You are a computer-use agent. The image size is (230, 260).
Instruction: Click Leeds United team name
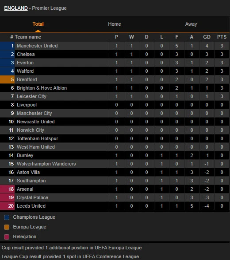(x=31, y=206)
